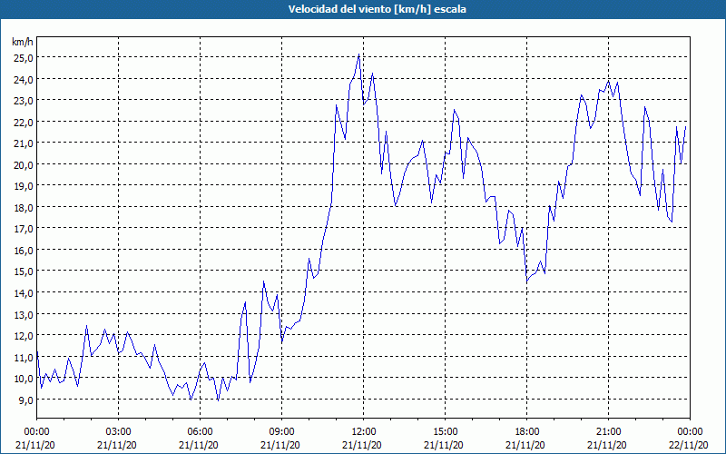Click the 12,0 y-axis label
The image size is (726, 454).
(x=23, y=336)
